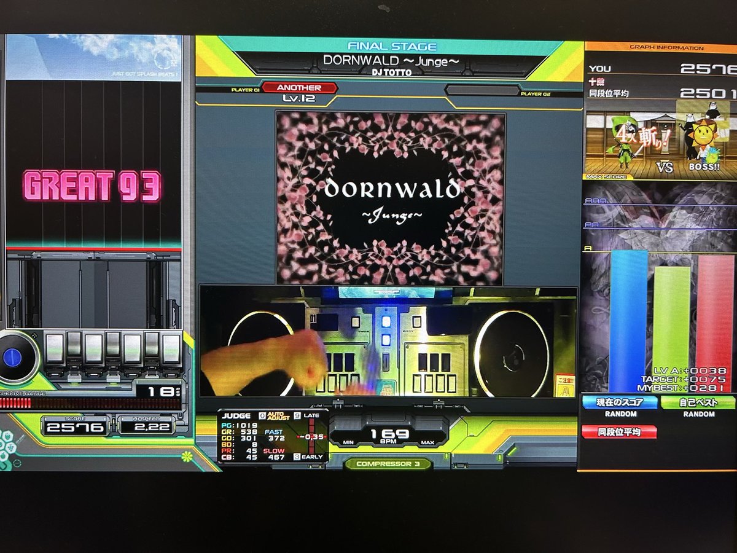Click the SLOW 467 count
The height and width of the screenshot is (553, 737).
tap(275, 454)
